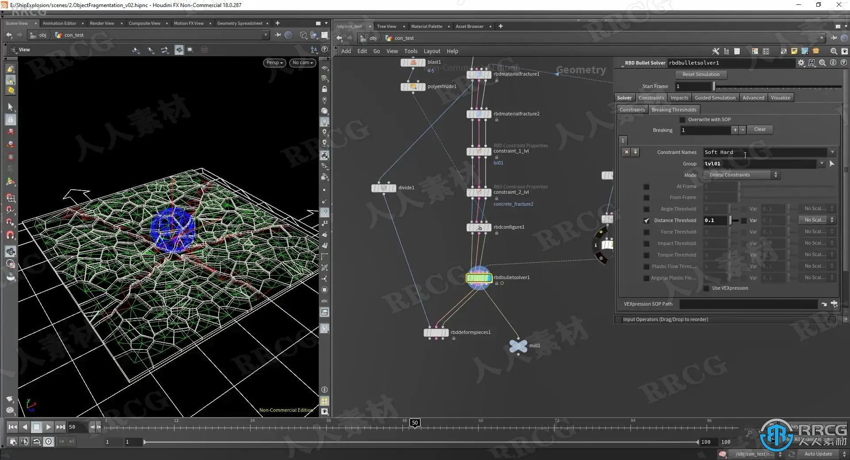Click the Distance Threshold value slider
The width and height of the screenshot is (850, 460).
pos(735,221)
